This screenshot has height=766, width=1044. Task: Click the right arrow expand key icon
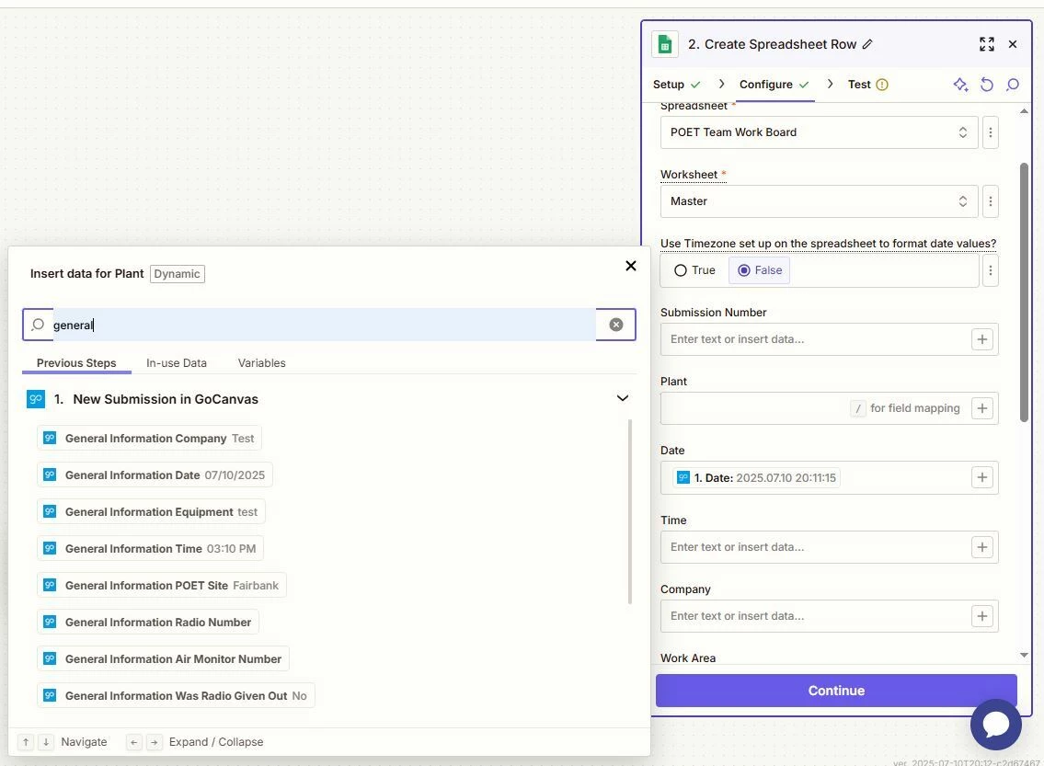point(155,742)
